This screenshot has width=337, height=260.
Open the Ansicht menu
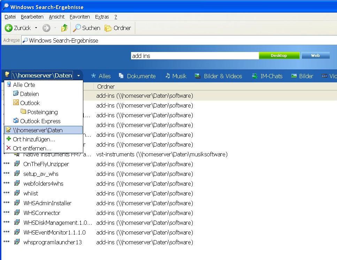tap(56, 17)
